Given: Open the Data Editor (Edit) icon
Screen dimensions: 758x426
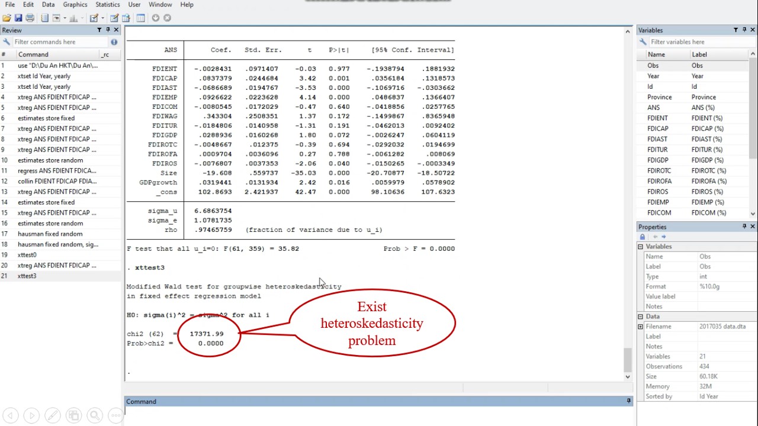Looking at the screenshot, I should (x=114, y=18).
